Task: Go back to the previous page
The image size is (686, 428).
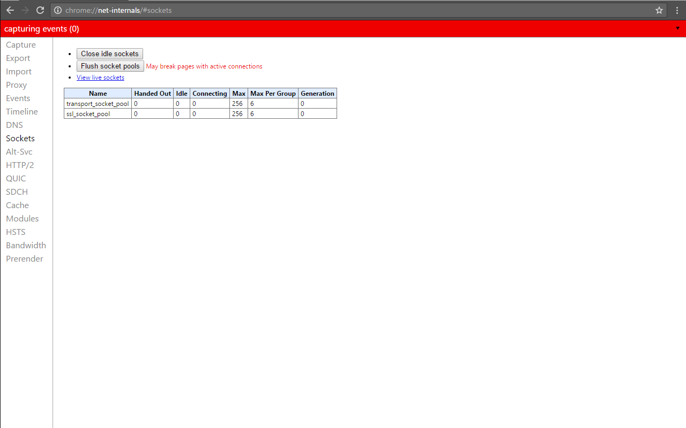Action: pyautogui.click(x=10, y=10)
